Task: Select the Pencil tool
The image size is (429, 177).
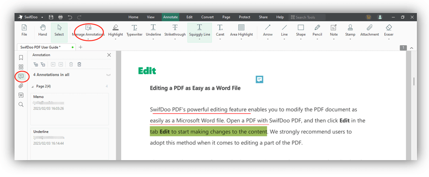Action: [317, 30]
